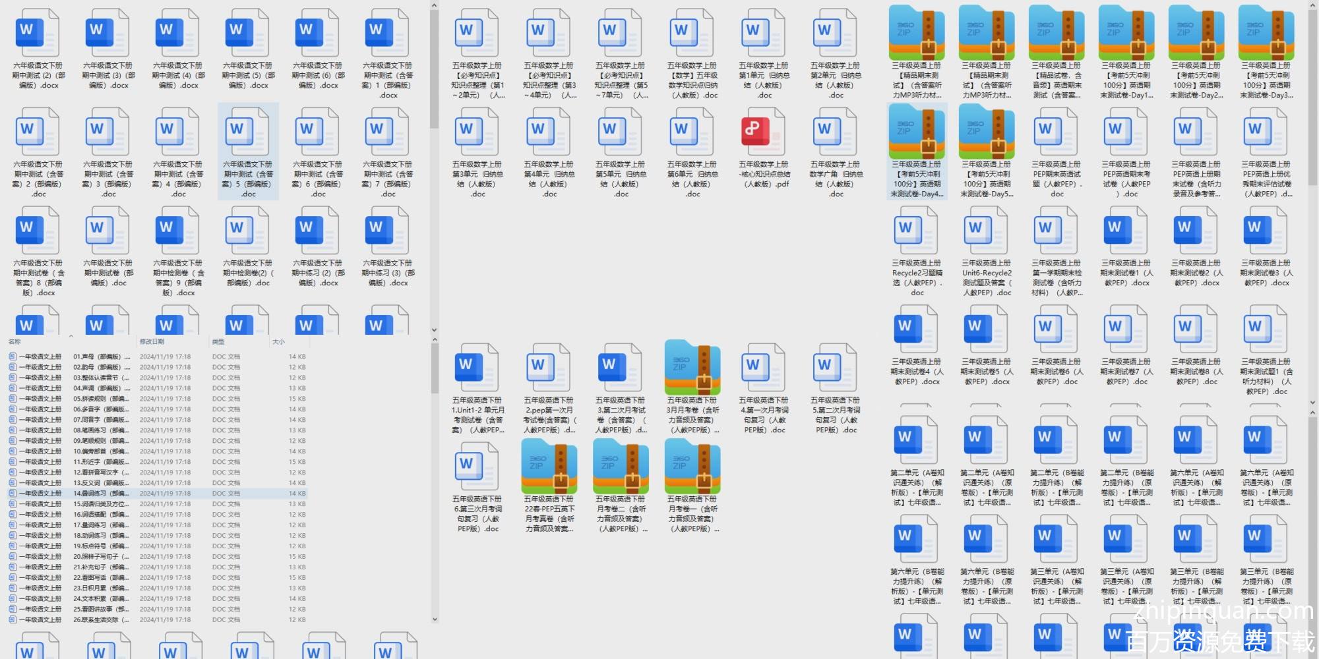Screen dimensions: 1319x659
Task: Open the 五年级英语下册 3月月考卷 zip archive
Action: pos(692,369)
